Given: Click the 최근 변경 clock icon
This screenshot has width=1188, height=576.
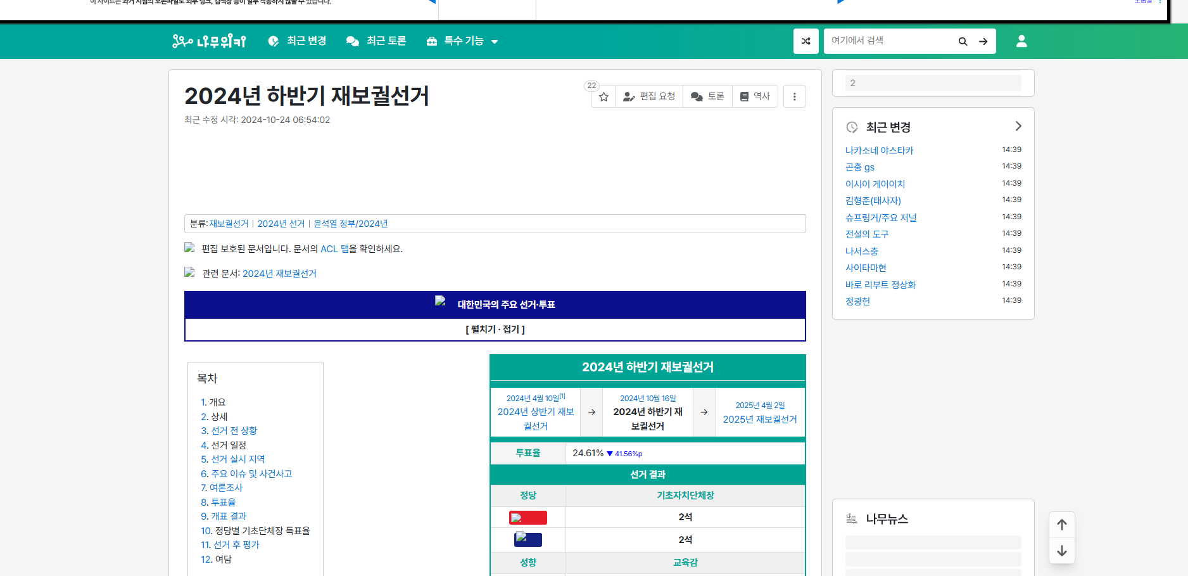Looking at the screenshot, I should coord(852,127).
